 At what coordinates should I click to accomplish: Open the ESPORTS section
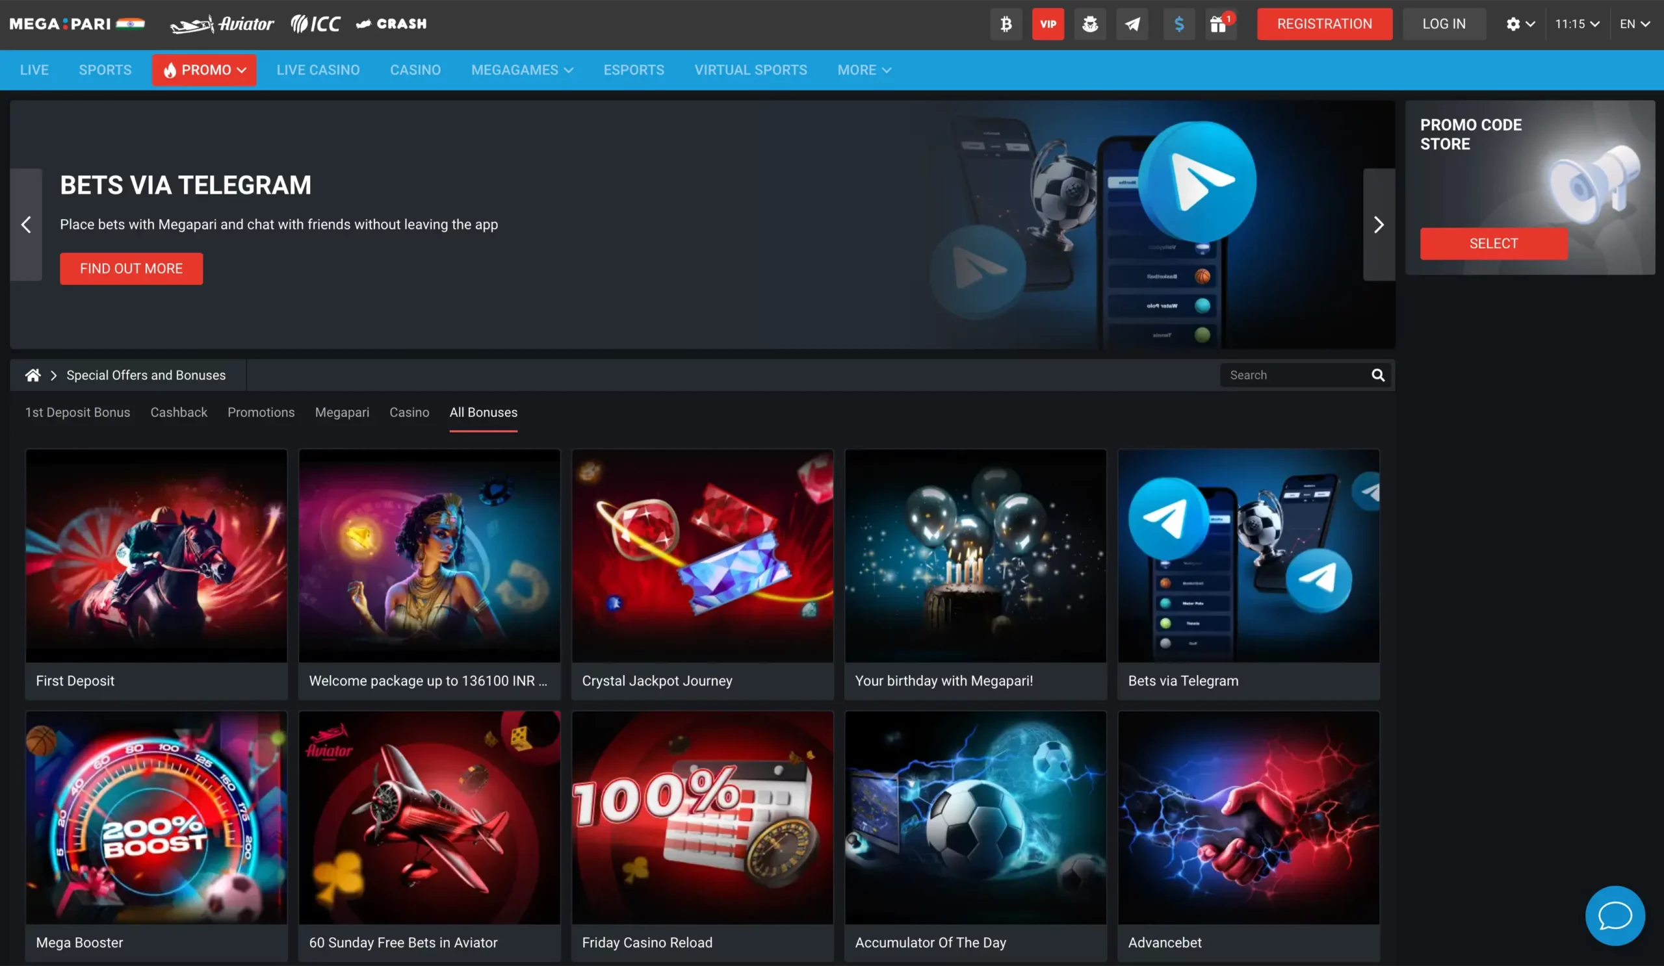click(x=633, y=70)
